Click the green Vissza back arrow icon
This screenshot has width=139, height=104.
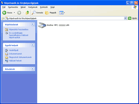pos(4,13)
